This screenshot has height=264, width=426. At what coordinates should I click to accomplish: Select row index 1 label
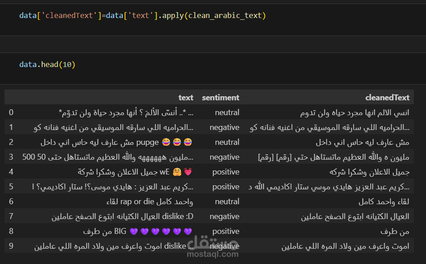click(11, 127)
